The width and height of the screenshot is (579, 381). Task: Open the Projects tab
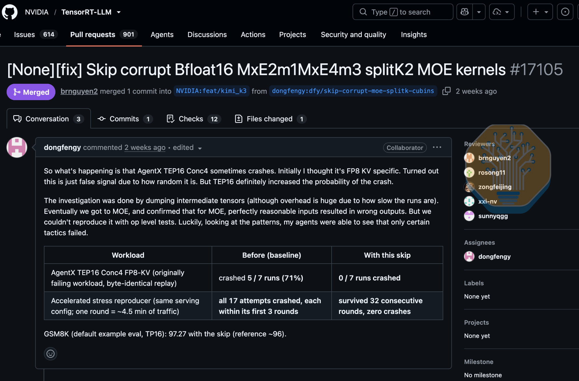click(293, 35)
